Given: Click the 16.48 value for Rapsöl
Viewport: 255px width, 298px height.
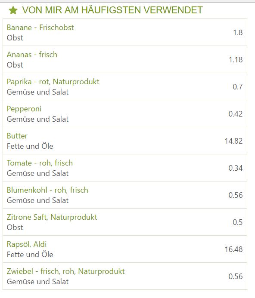Looking at the screenshot, I should [233, 249].
